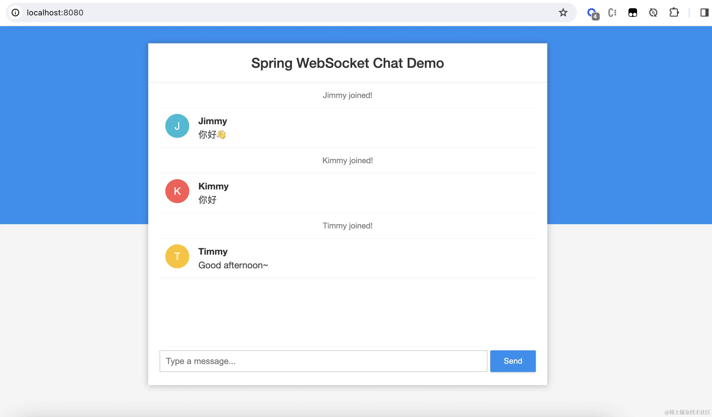Send the message with Send button
Screen dimensions: 712x417
pos(513,361)
